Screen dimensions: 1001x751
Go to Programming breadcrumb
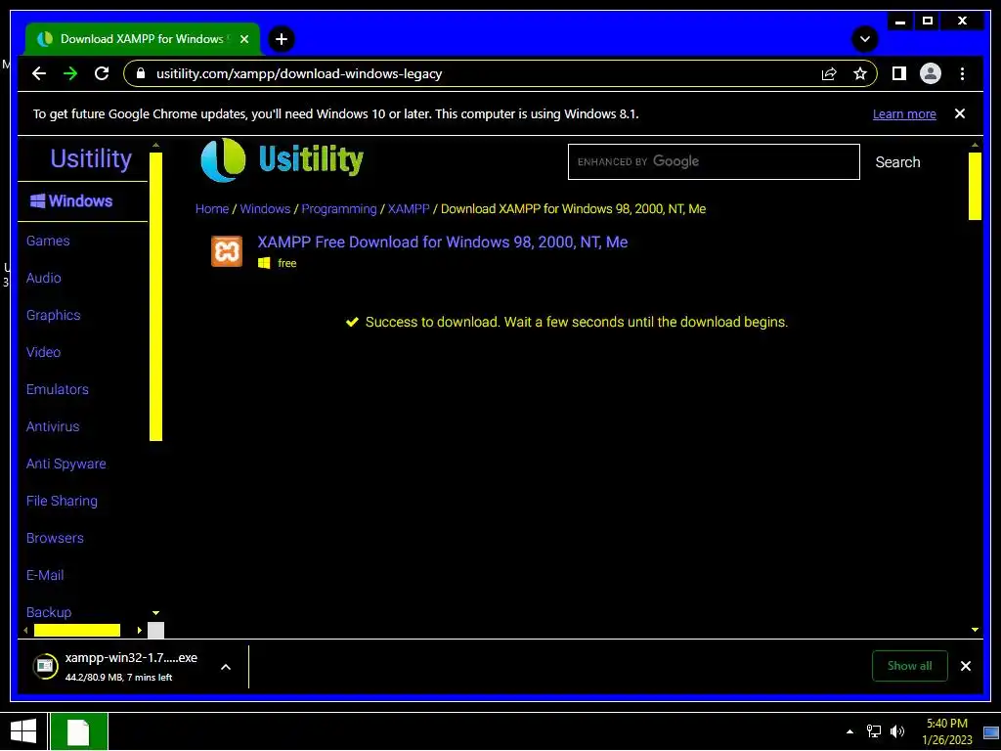pyautogui.click(x=339, y=209)
